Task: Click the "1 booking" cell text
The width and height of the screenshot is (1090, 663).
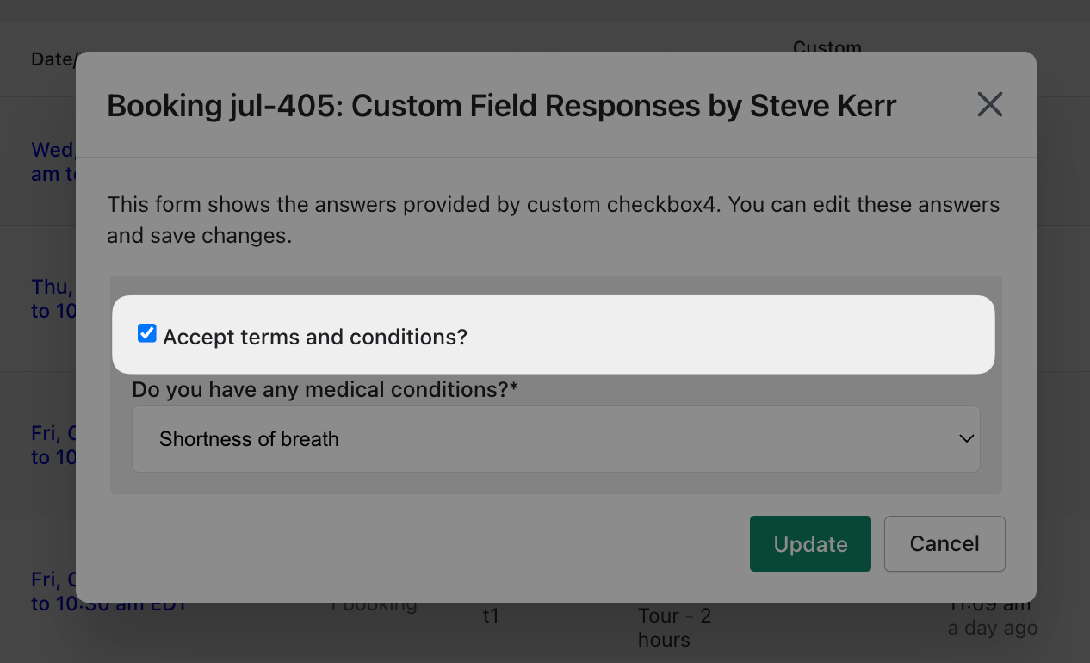Action: tap(375, 604)
